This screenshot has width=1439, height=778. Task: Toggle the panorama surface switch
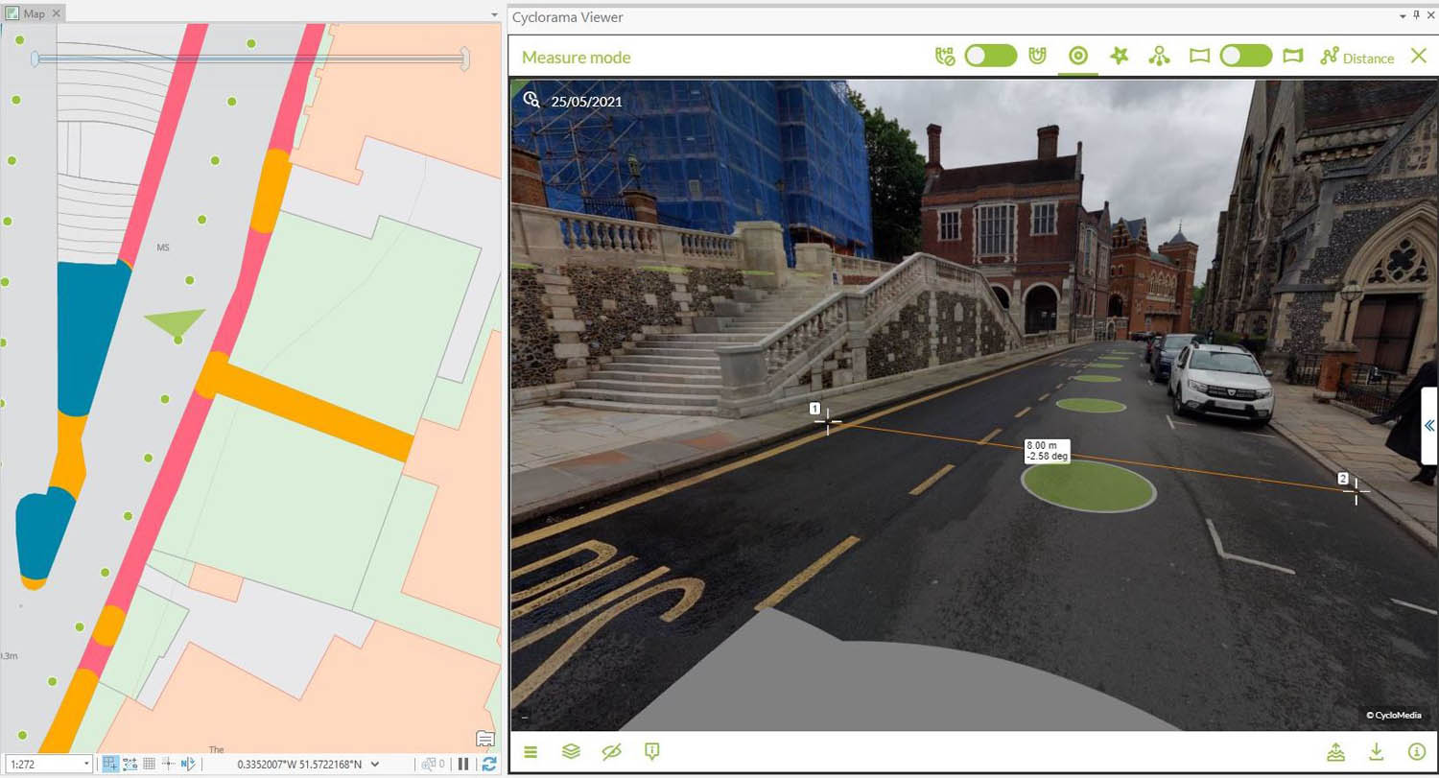tap(1245, 57)
